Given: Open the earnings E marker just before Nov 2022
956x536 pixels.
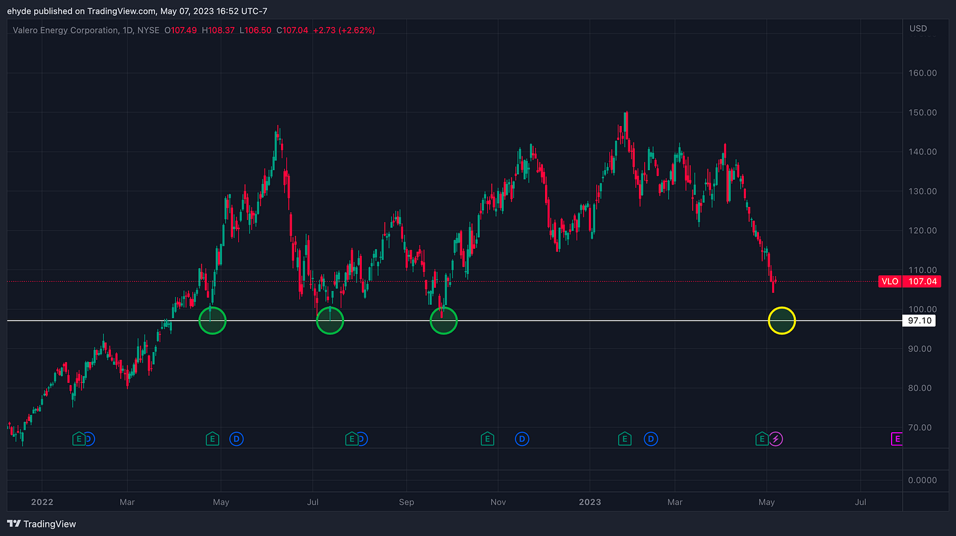Looking at the screenshot, I should (487, 439).
